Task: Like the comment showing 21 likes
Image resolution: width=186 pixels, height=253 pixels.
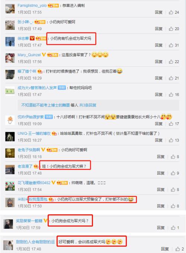Action: pyautogui.click(x=171, y=78)
